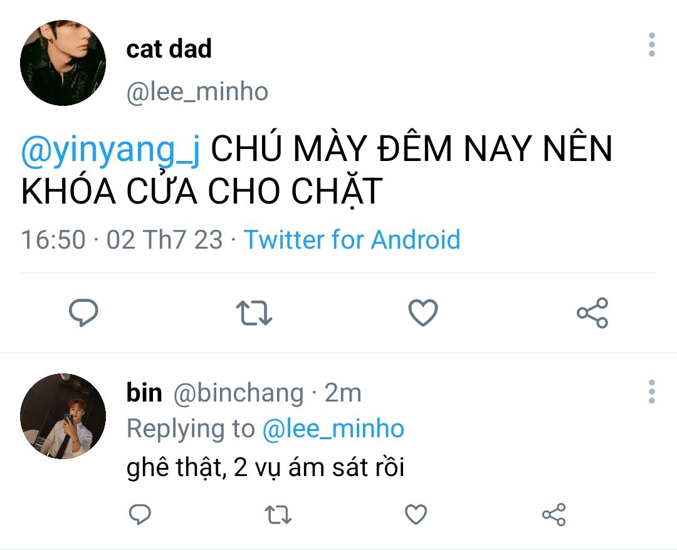This screenshot has width=677, height=550.
Task: Reply to cat dad's main tweet
Action: pos(83,313)
